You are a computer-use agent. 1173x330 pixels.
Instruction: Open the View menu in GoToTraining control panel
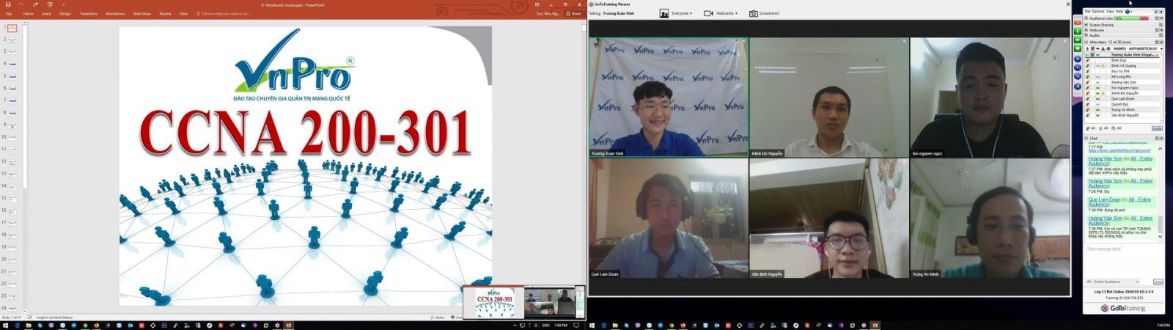pos(1110,12)
